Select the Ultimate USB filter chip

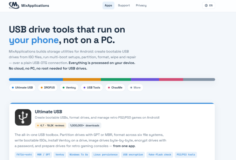tap(22, 87)
